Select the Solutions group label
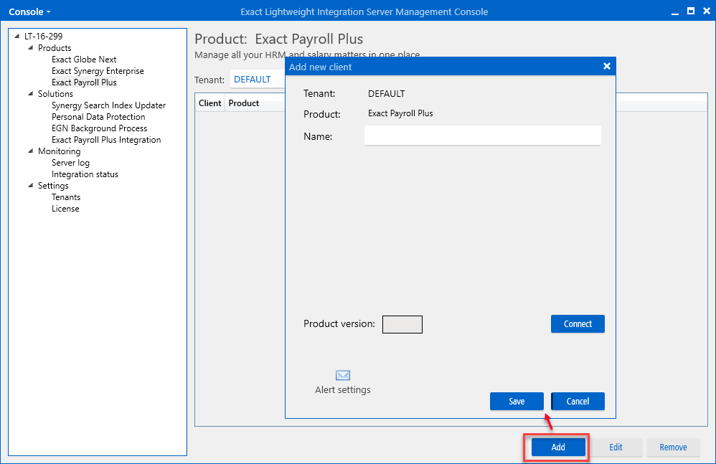This screenshot has height=464, width=716. pyautogui.click(x=55, y=93)
